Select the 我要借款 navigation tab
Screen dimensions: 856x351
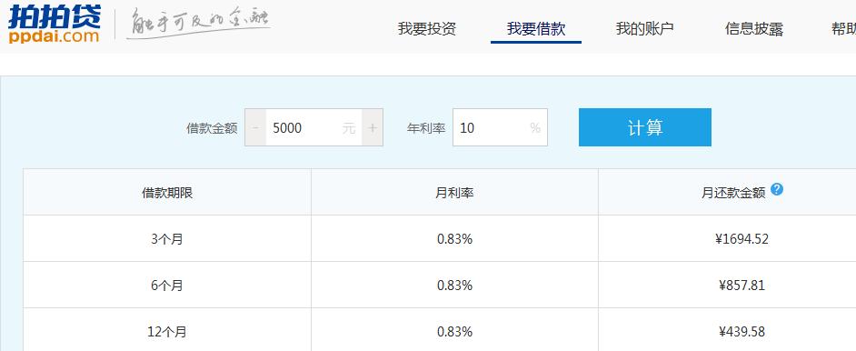pyautogui.click(x=536, y=29)
